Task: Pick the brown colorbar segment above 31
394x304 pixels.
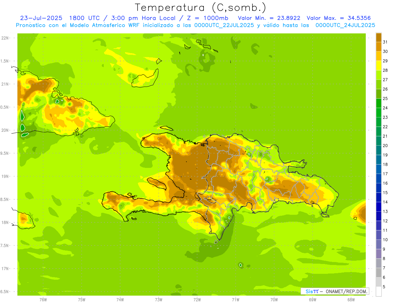Action: pos(379,37)
